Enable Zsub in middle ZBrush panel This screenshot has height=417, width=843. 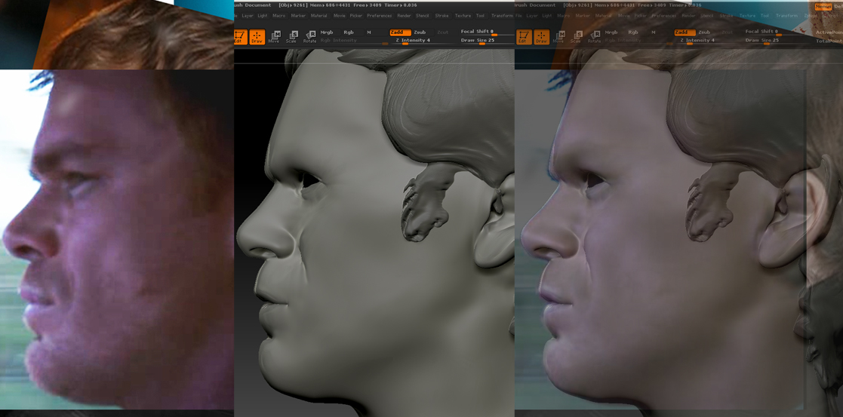pyautogui.click(x=420, y=32)
